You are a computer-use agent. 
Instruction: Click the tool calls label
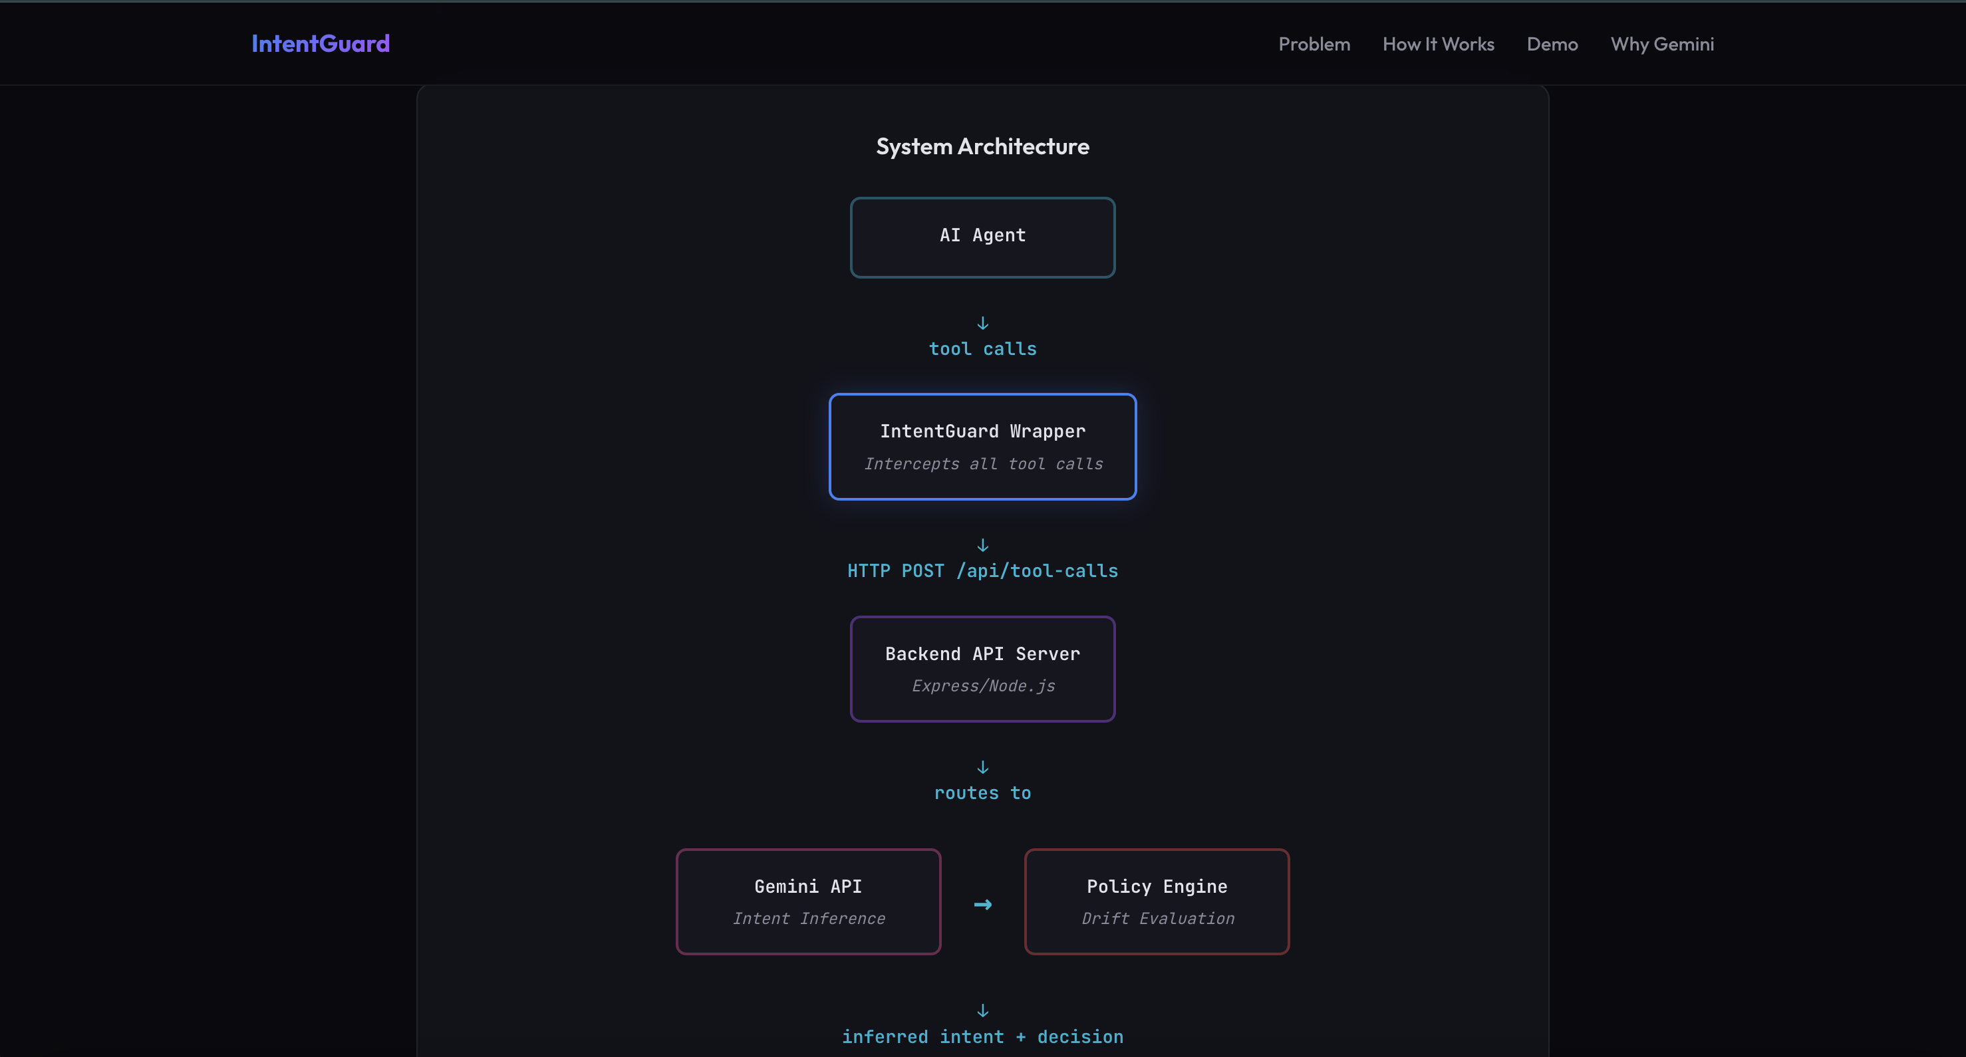(x=982, y=349)
